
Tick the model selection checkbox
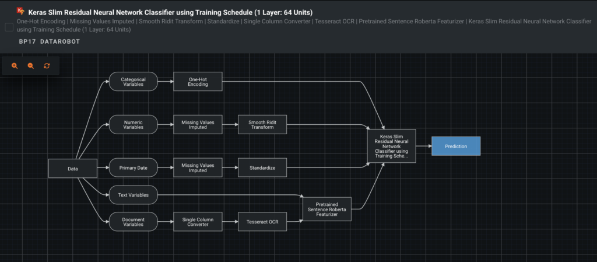[9, 27]
